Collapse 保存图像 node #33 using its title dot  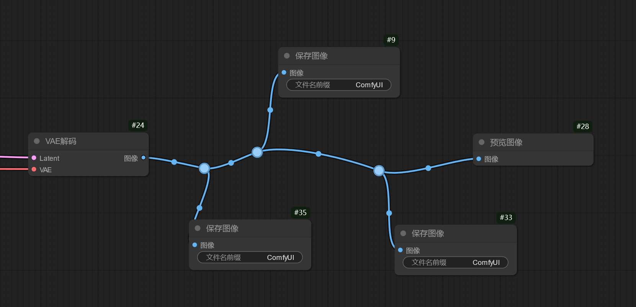(x=403, y=234)
